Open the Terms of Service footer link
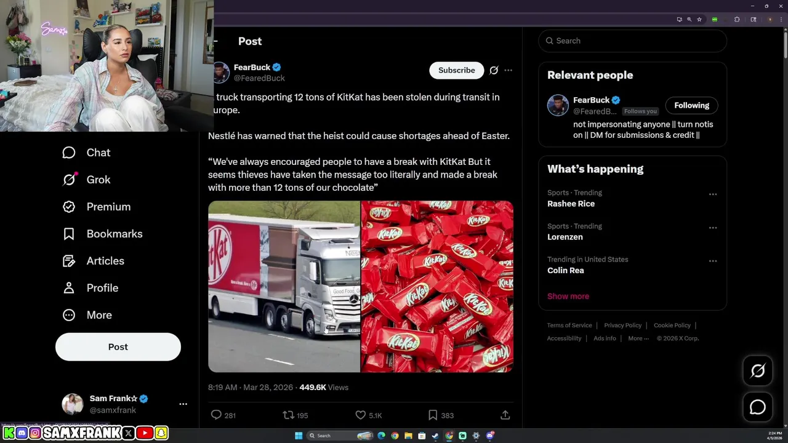The width and height of the screenshot is (788, 443). coord(569,325)
